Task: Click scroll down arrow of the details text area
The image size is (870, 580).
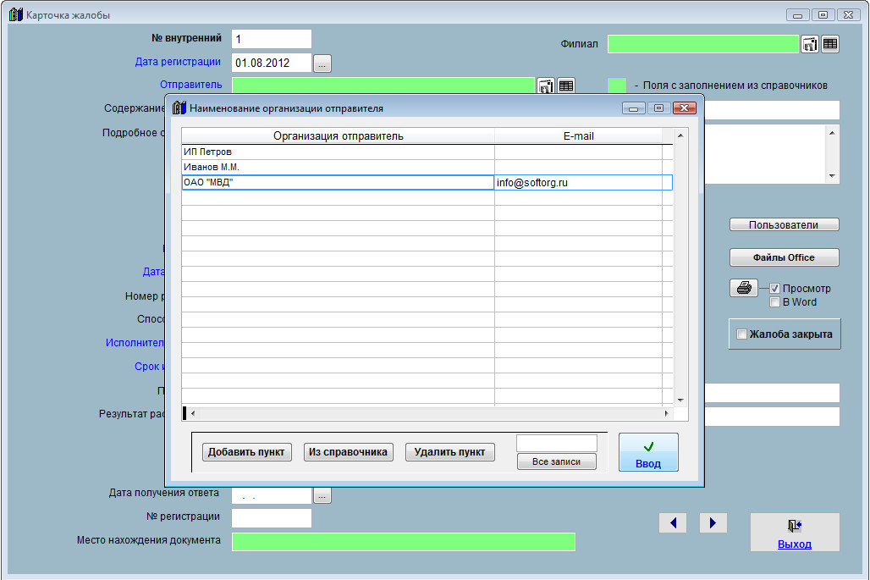Action: tap(832, 176)
